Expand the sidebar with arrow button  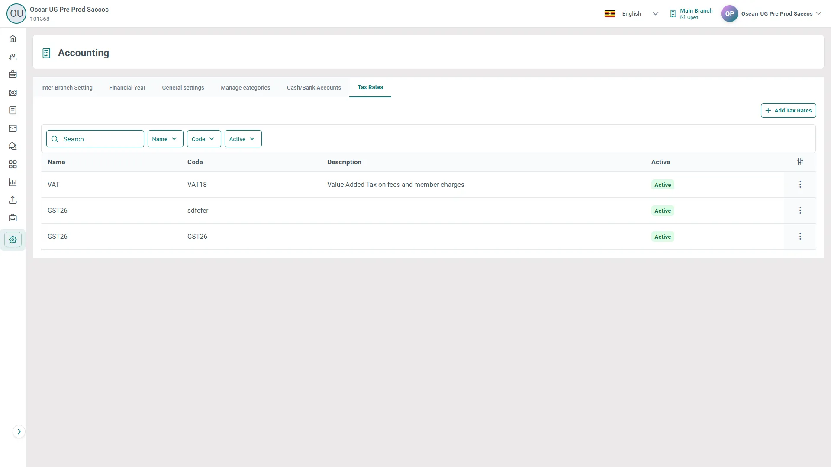click(x=19, y=432)
